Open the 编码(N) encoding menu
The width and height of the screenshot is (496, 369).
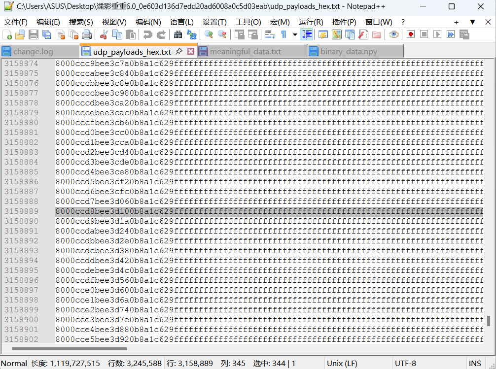coord(148,22)
